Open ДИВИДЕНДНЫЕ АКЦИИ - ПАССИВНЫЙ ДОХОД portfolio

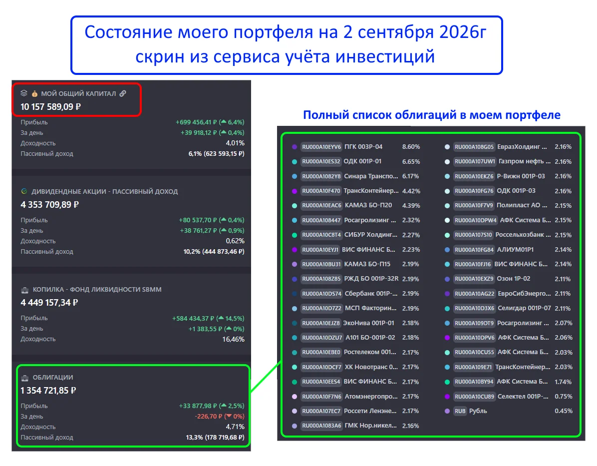pos(105,192)
